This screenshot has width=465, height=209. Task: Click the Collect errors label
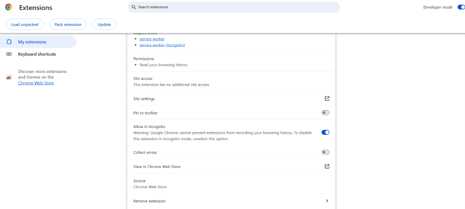tap(145, 153)
